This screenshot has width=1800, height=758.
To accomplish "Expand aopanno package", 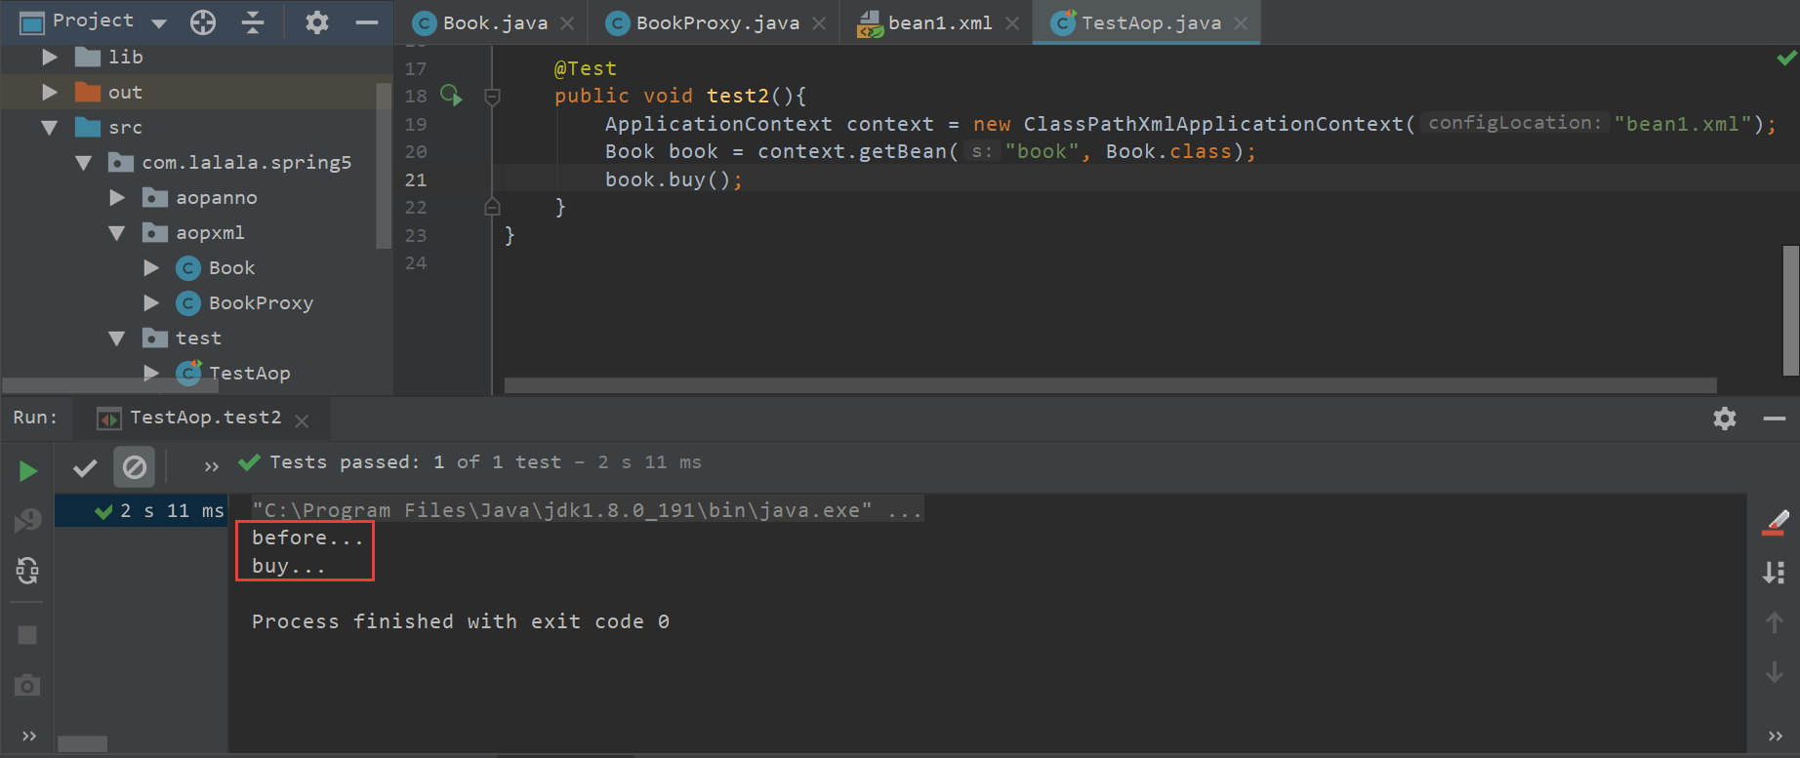I will [117, 198].
